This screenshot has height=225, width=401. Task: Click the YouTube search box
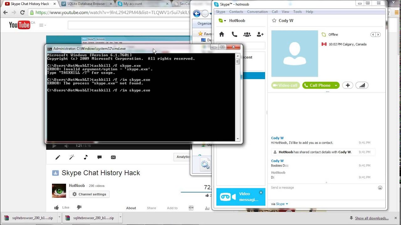[129, 25]
